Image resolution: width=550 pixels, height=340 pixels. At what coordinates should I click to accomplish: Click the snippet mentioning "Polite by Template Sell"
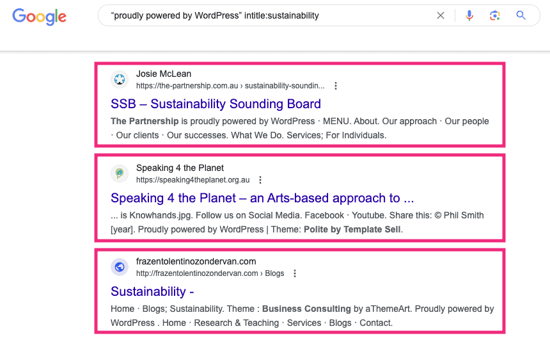tap(297, 222)
